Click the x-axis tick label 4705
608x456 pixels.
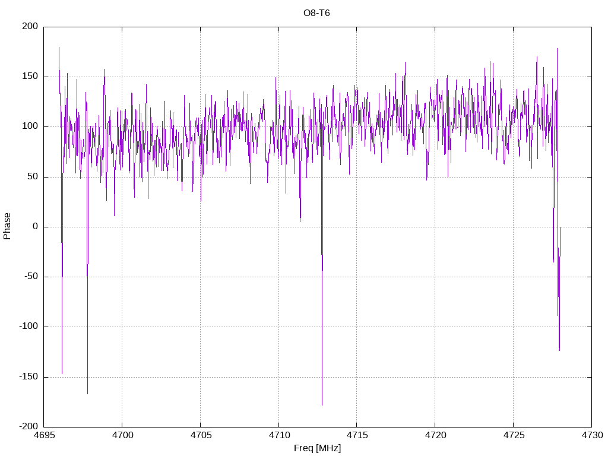201,435
